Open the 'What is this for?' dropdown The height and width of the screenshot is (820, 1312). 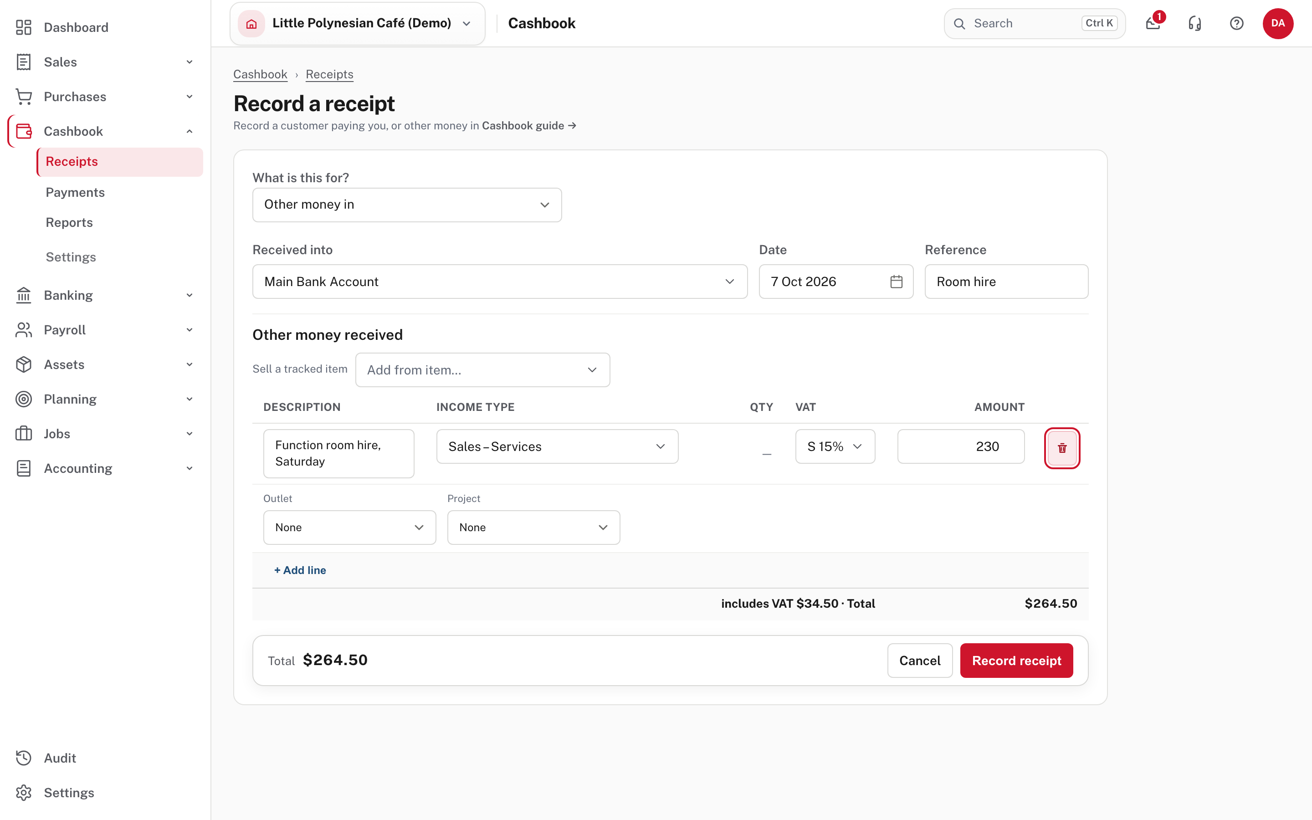pyautogui.click(x=407, y=205)
